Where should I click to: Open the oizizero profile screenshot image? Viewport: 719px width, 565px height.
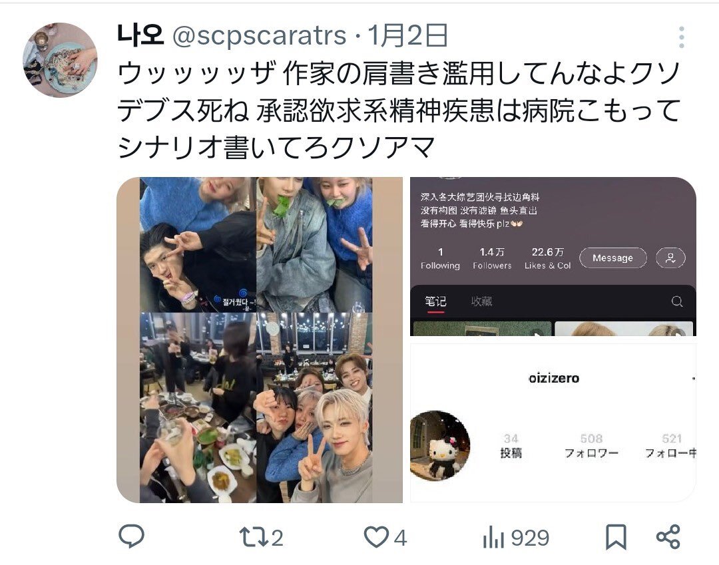point(553,423)
